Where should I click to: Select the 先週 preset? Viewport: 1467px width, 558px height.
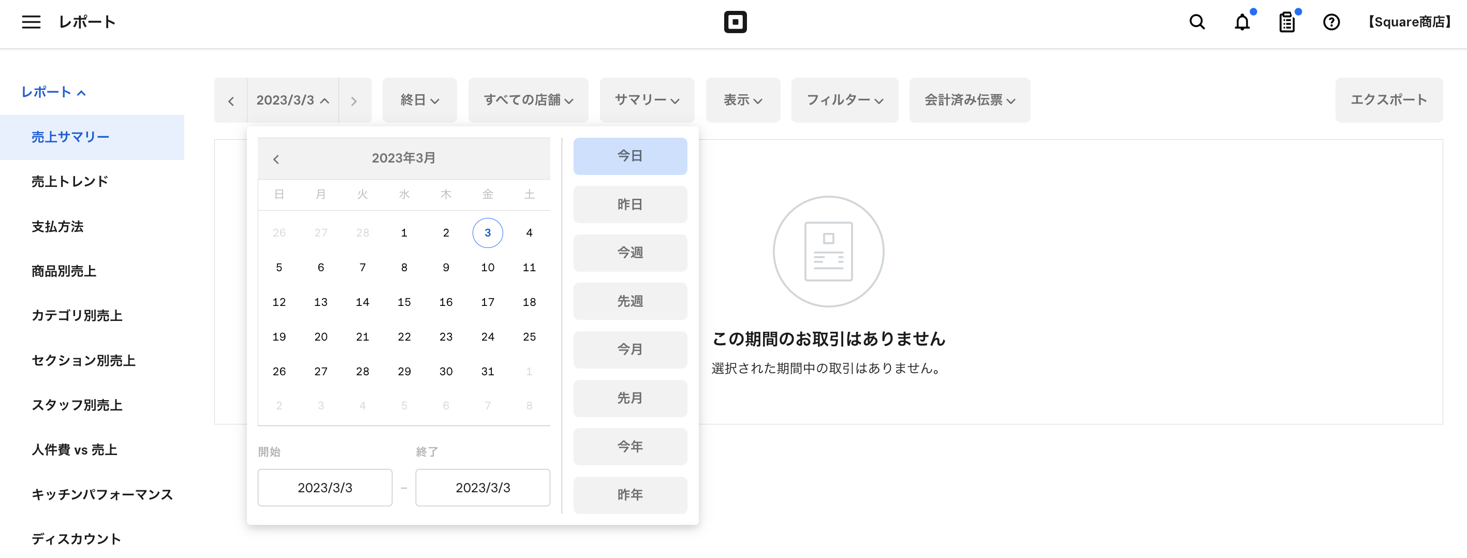(630, 301)
